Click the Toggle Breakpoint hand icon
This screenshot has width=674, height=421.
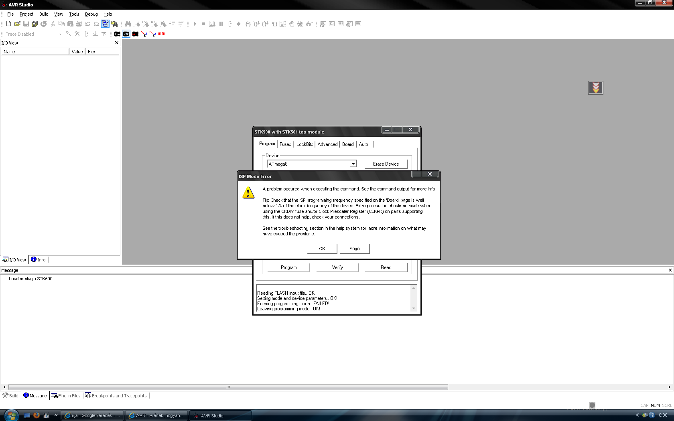[292, 24]
